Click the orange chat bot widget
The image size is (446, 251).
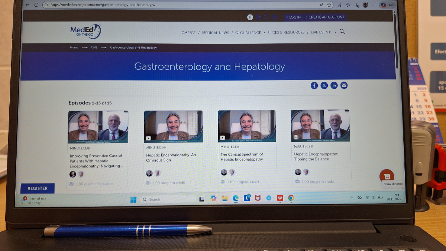[x=387, y=176]
